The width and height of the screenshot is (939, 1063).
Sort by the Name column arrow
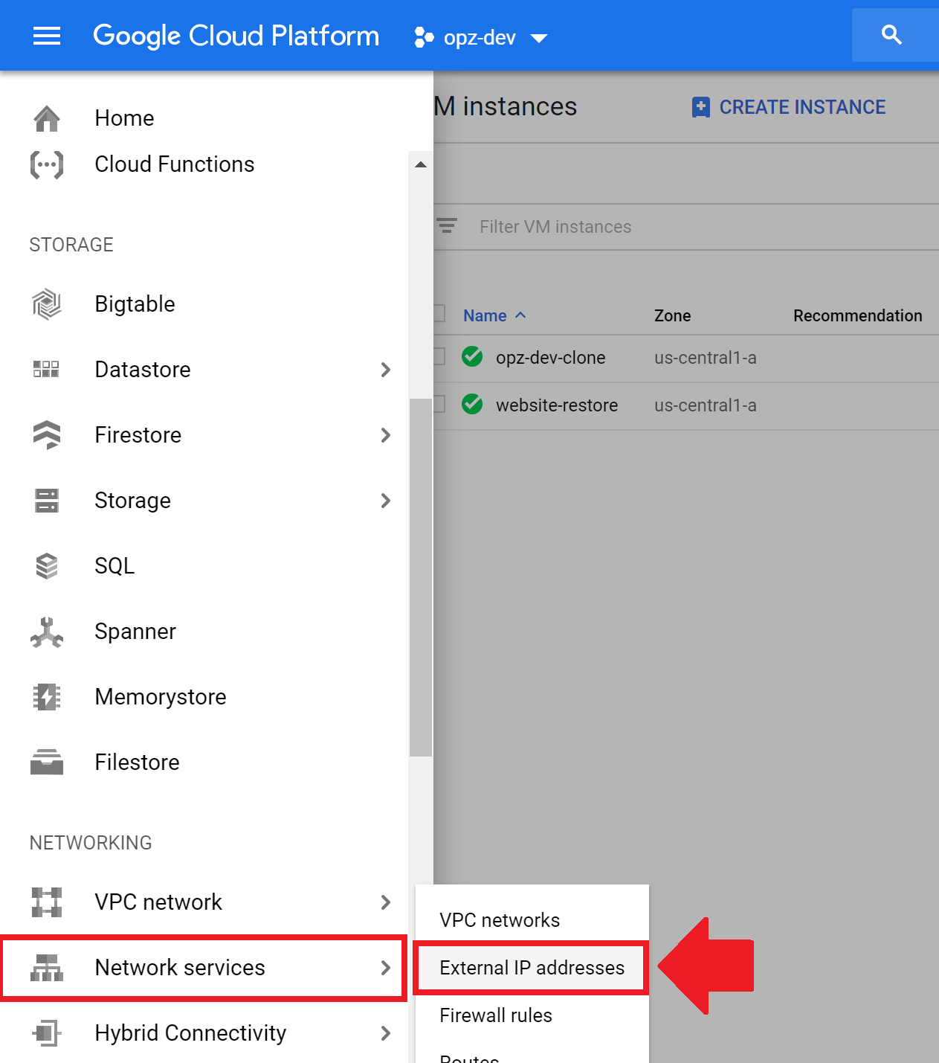(520, 315)
